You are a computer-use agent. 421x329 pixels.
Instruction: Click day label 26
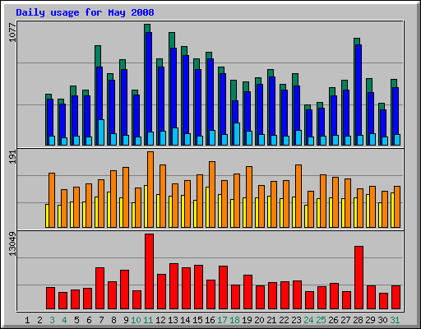point(333,320)
